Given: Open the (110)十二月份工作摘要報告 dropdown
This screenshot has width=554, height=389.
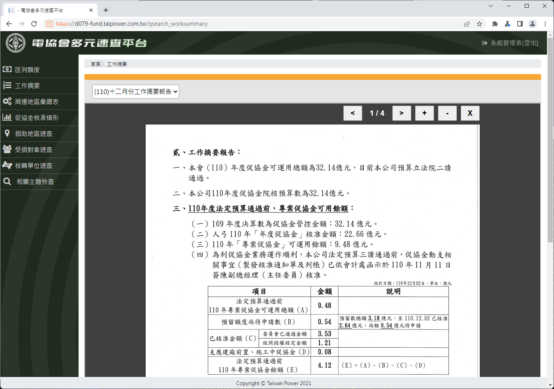Looking at the screenshot, I should (x=136, y=92).
